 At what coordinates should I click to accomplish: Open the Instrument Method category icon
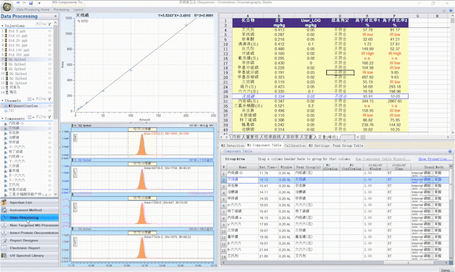(5, 210)
